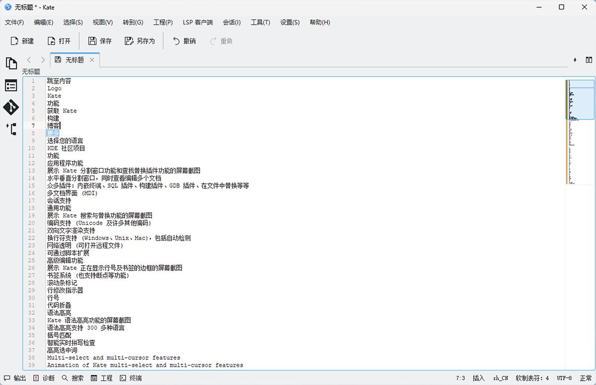
Task: Toggle insert mode via 插入 in status bar
Action: 478,378
